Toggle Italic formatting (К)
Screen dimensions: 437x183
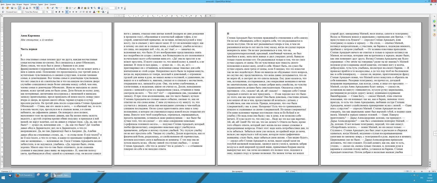click(59, 12)
